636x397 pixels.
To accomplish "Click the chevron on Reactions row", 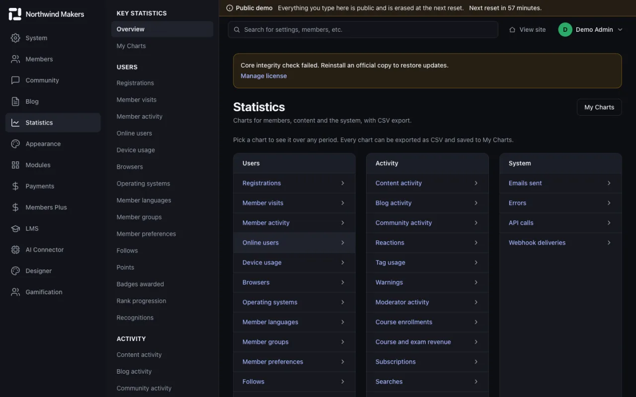I will pos(476,243).
